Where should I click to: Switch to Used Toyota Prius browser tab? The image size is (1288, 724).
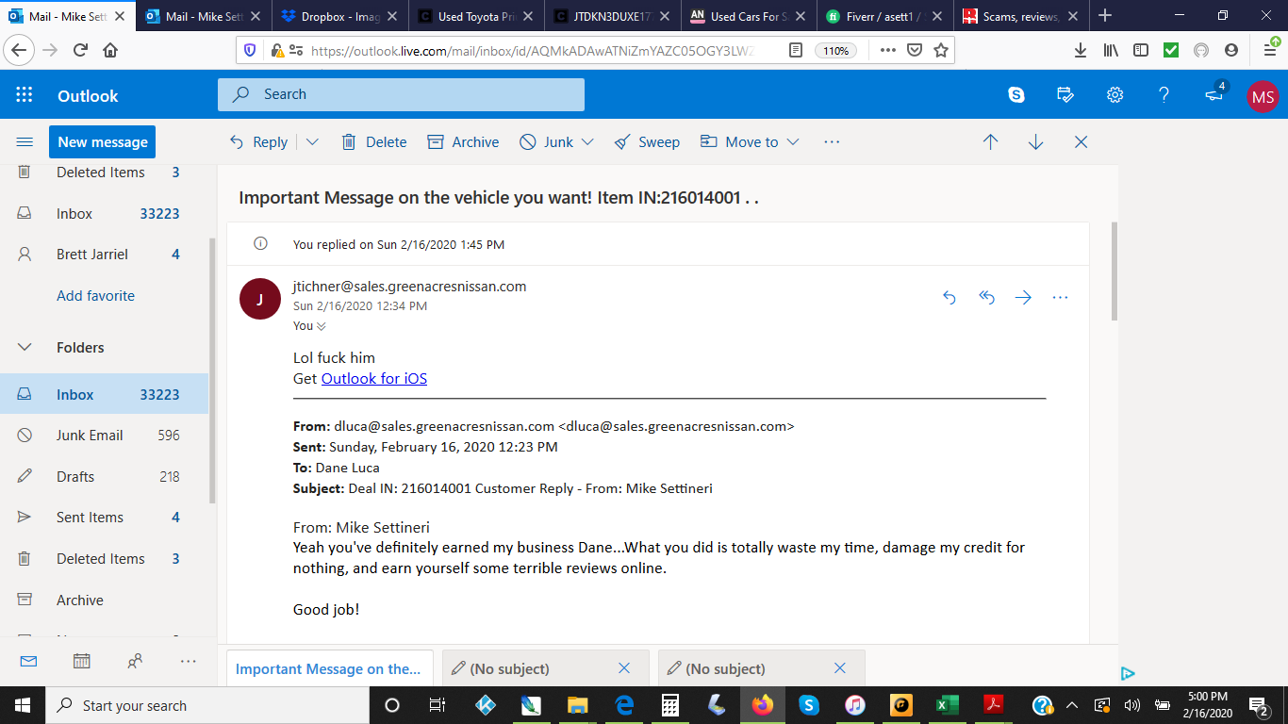477,16
